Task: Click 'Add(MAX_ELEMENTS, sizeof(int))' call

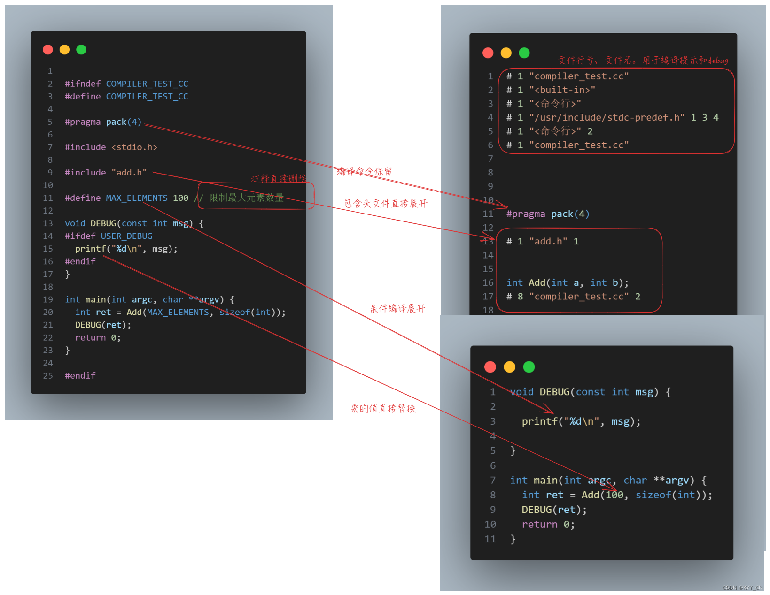Action: 204,312
